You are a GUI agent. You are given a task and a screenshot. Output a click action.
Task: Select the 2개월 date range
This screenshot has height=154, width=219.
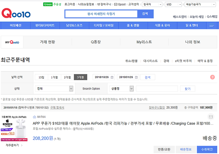coord(67,77)
